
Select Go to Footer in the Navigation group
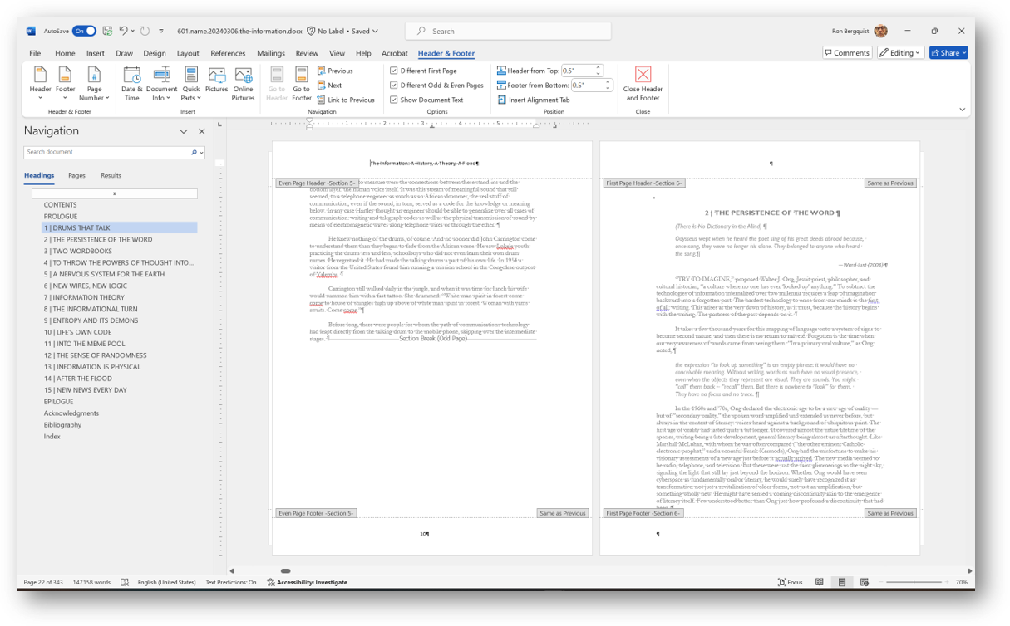[301, 83]
